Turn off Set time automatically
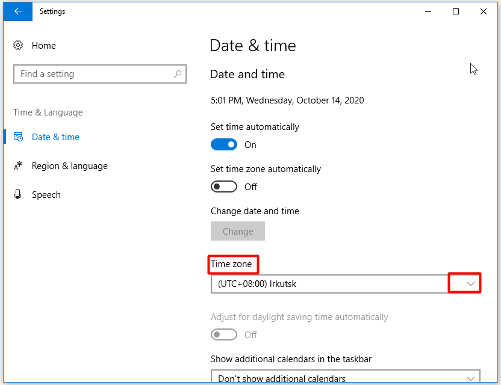501x385 pixels. pos(224,144)
